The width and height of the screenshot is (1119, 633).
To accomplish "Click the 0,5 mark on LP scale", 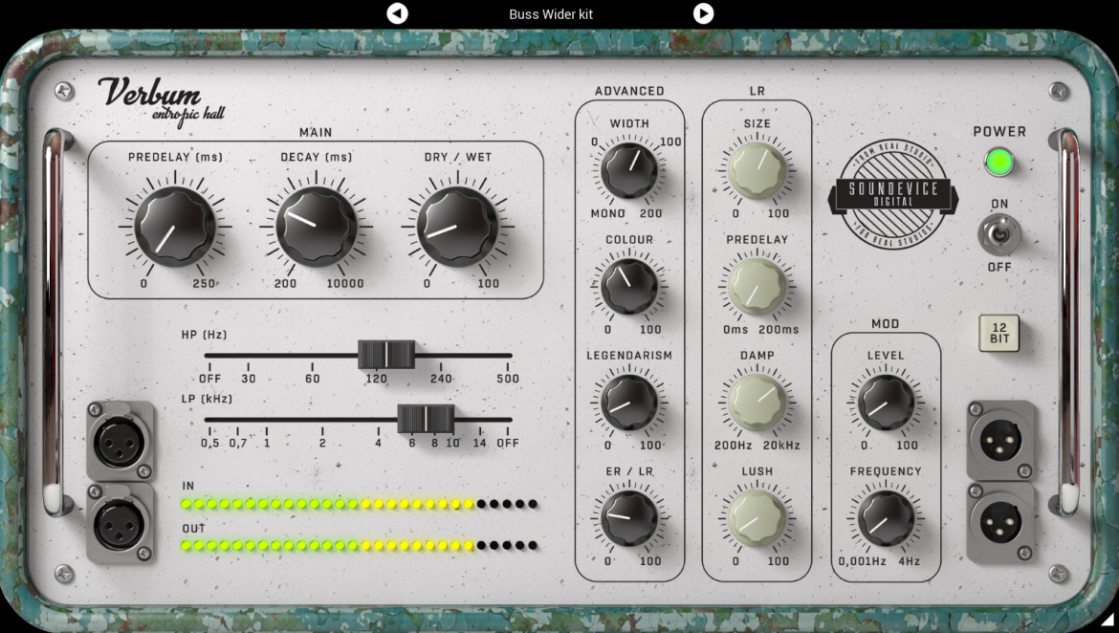I will click(209, 443).
